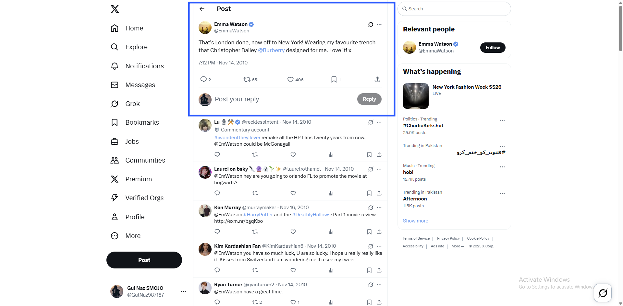
Task: Expand account menu beside Gul Naz $MOJO
Action: (x=183, y=291)
